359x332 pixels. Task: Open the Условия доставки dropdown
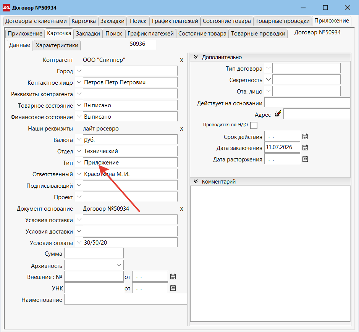(79, 231)
